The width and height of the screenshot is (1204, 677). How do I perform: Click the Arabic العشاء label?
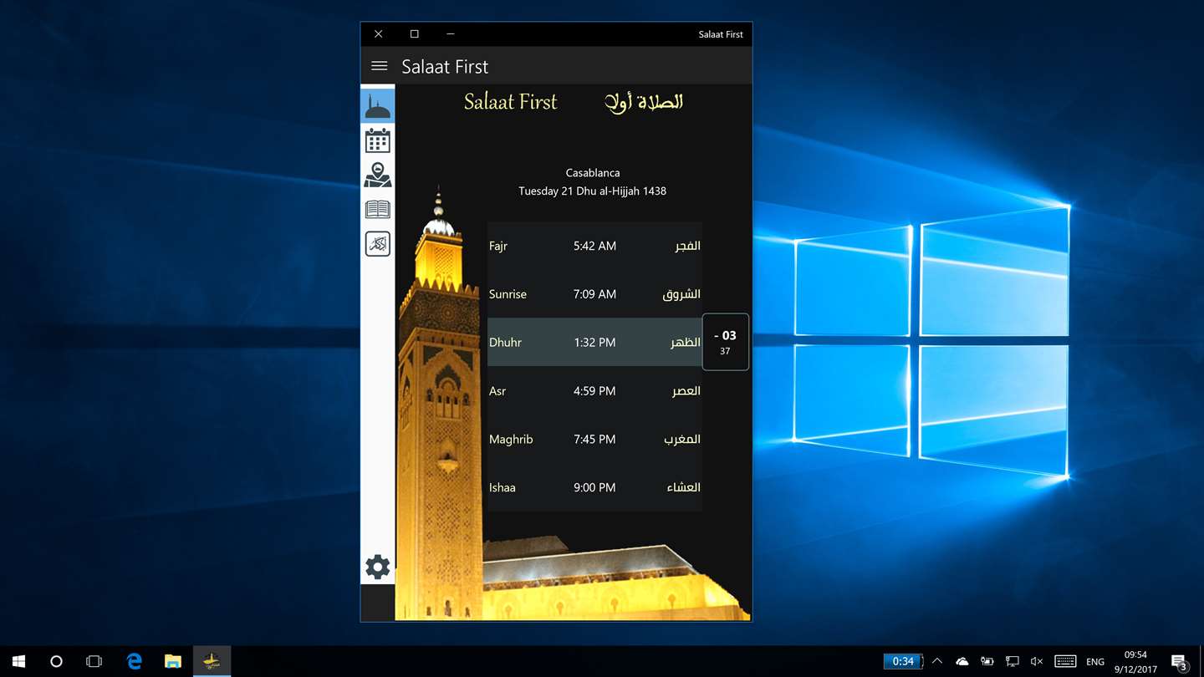(683, 487)
